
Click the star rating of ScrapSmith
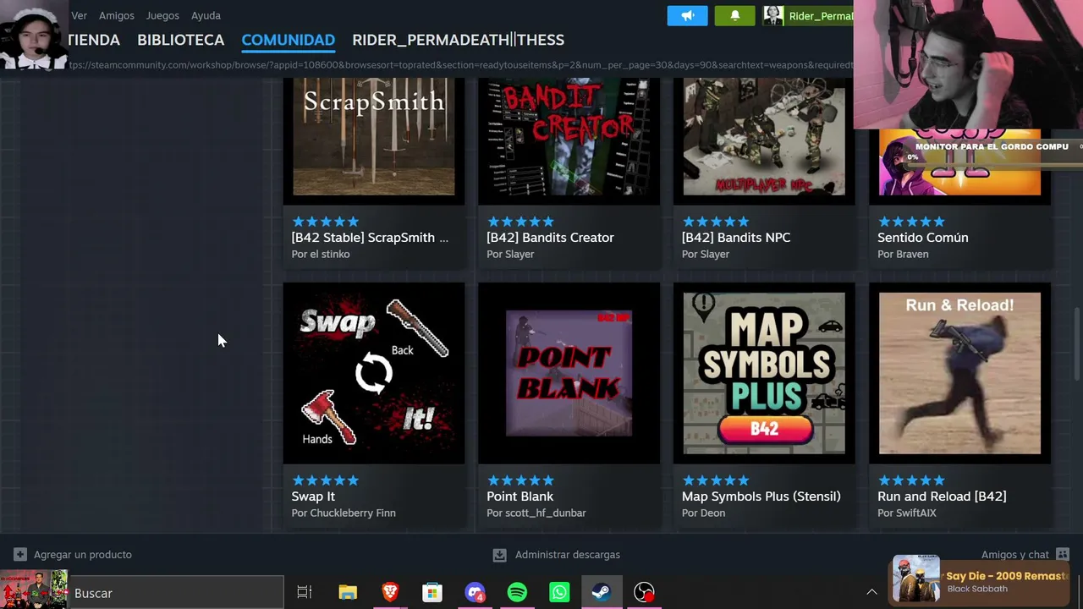point(326,222)
